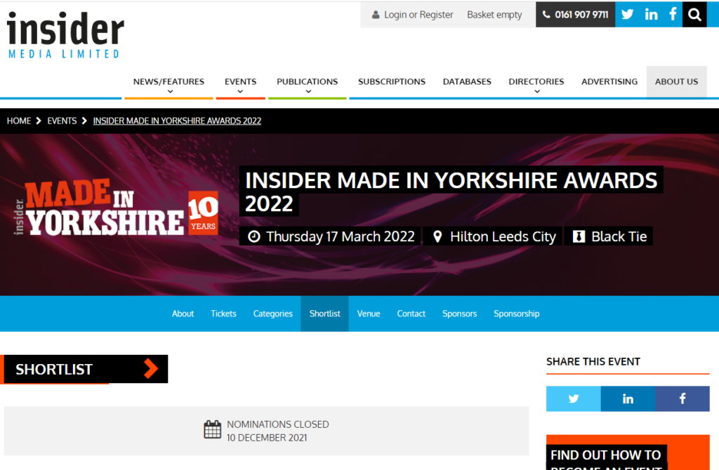Click the location pin beside Hilton Leeds City
Viewport: 719px width, 470px height.
click(438, 236)
